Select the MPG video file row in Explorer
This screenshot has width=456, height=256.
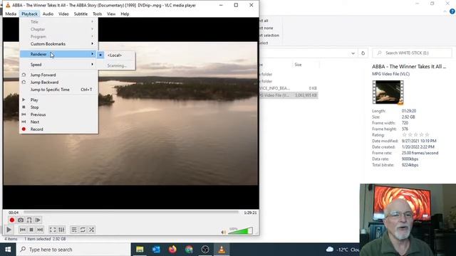pos(288,95)
